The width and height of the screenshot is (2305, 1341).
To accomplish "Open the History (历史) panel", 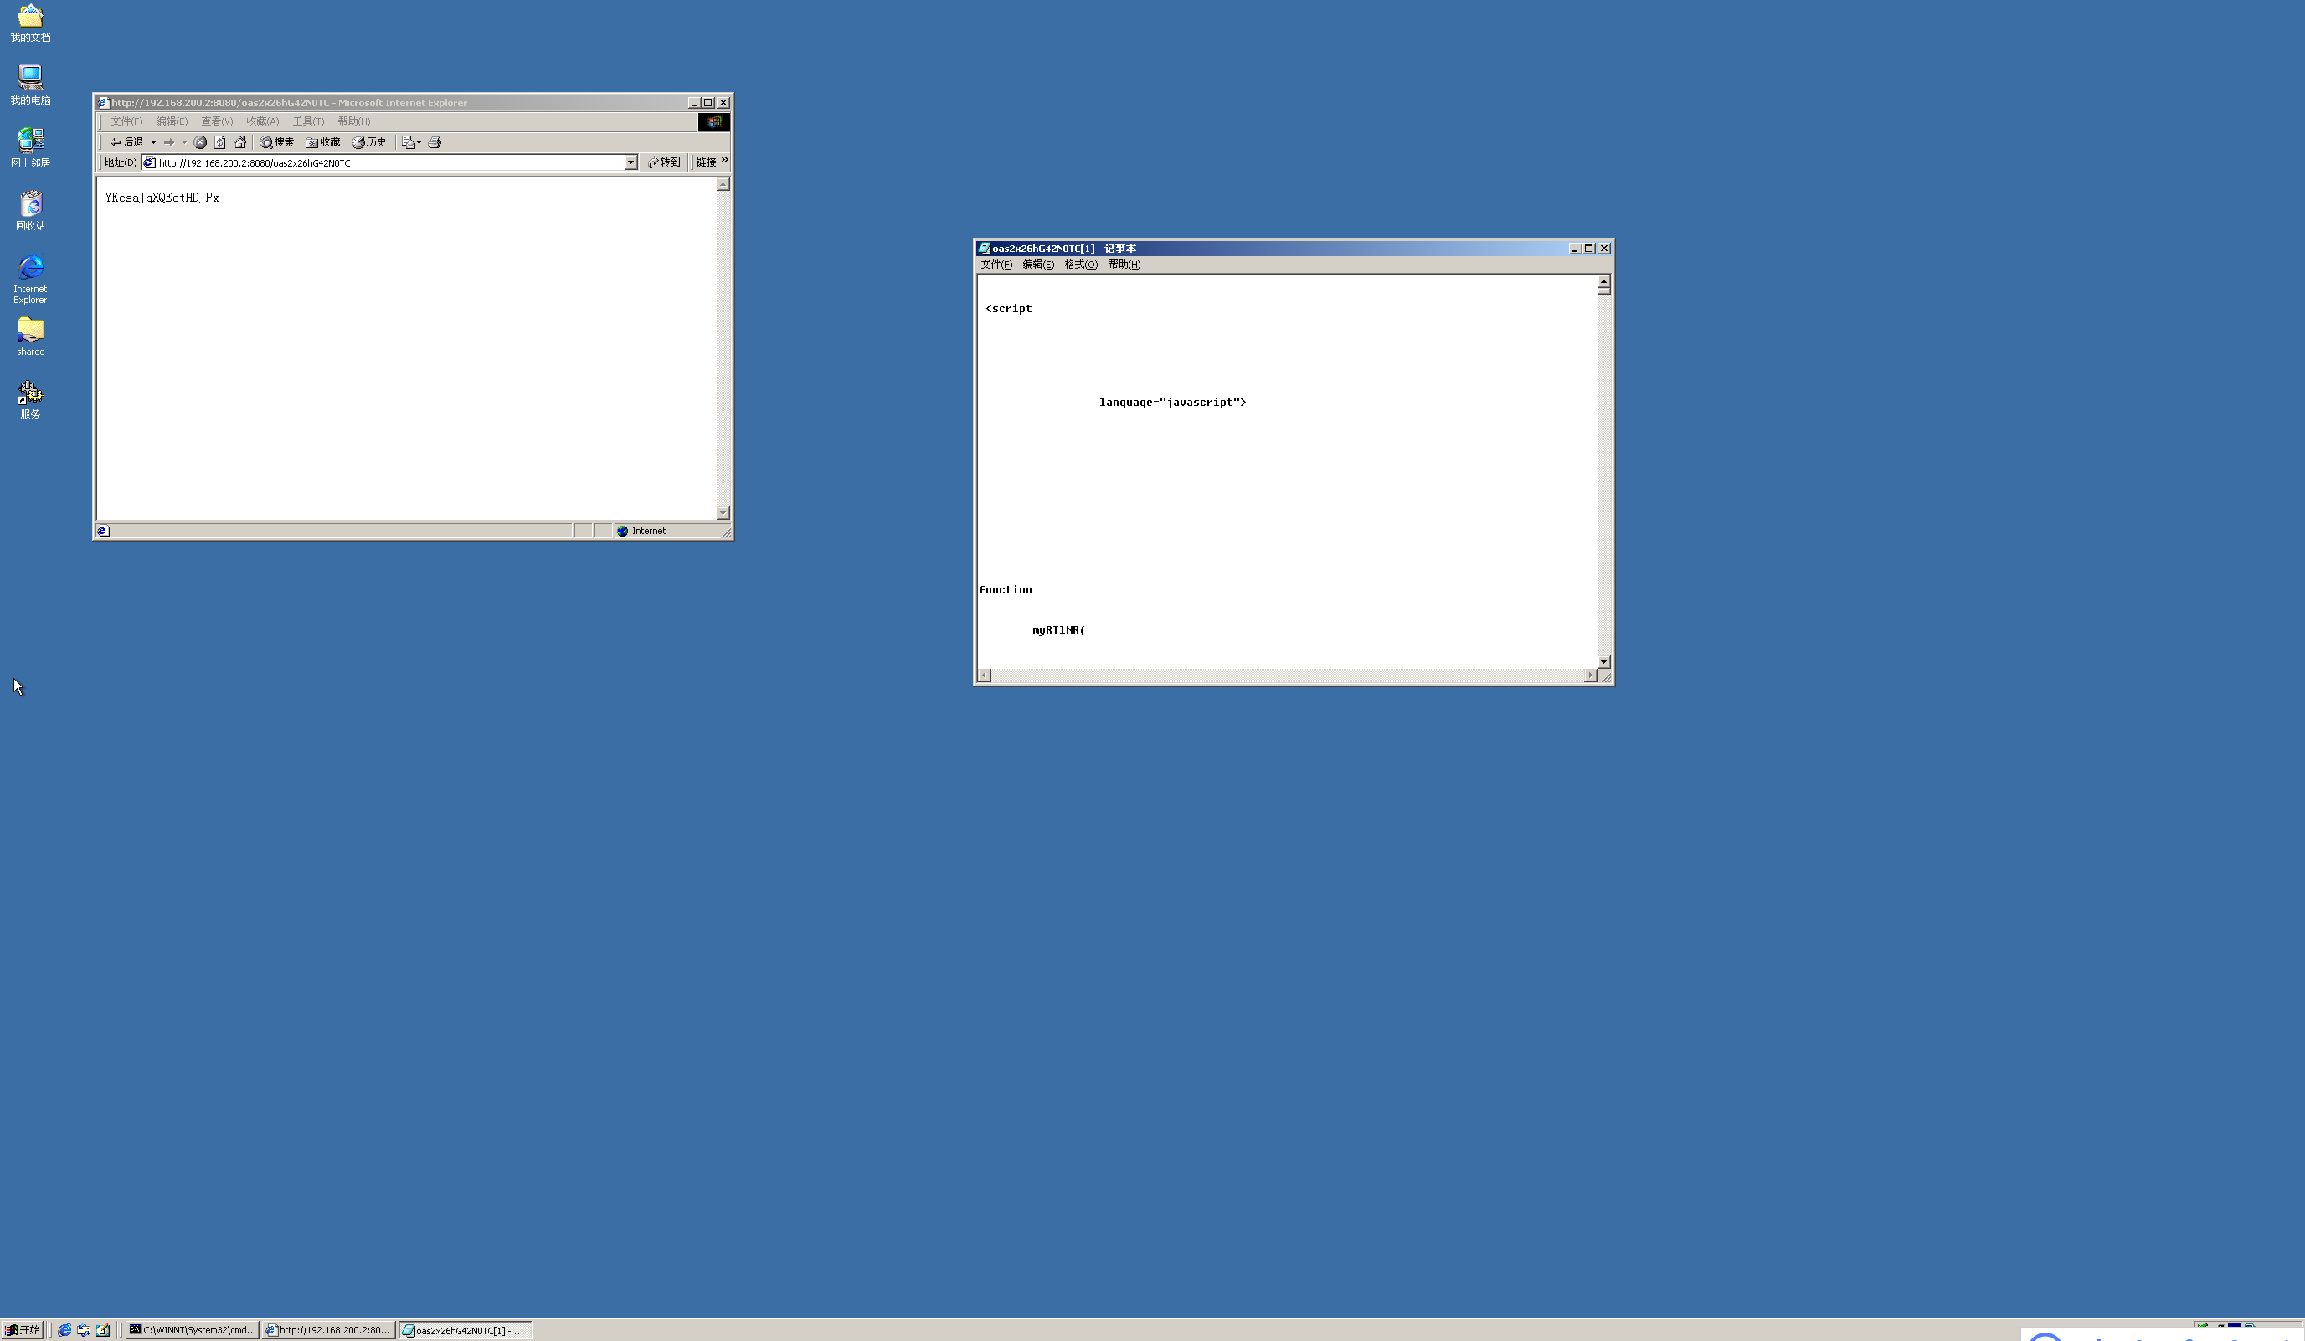I will (x=369, y=142).
